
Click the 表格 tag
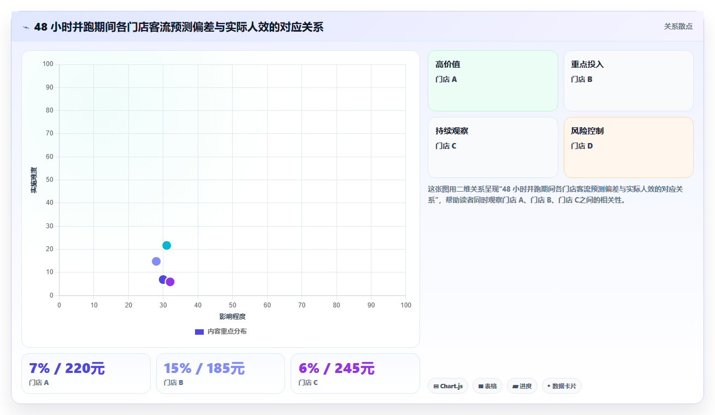tap(487, 386)
